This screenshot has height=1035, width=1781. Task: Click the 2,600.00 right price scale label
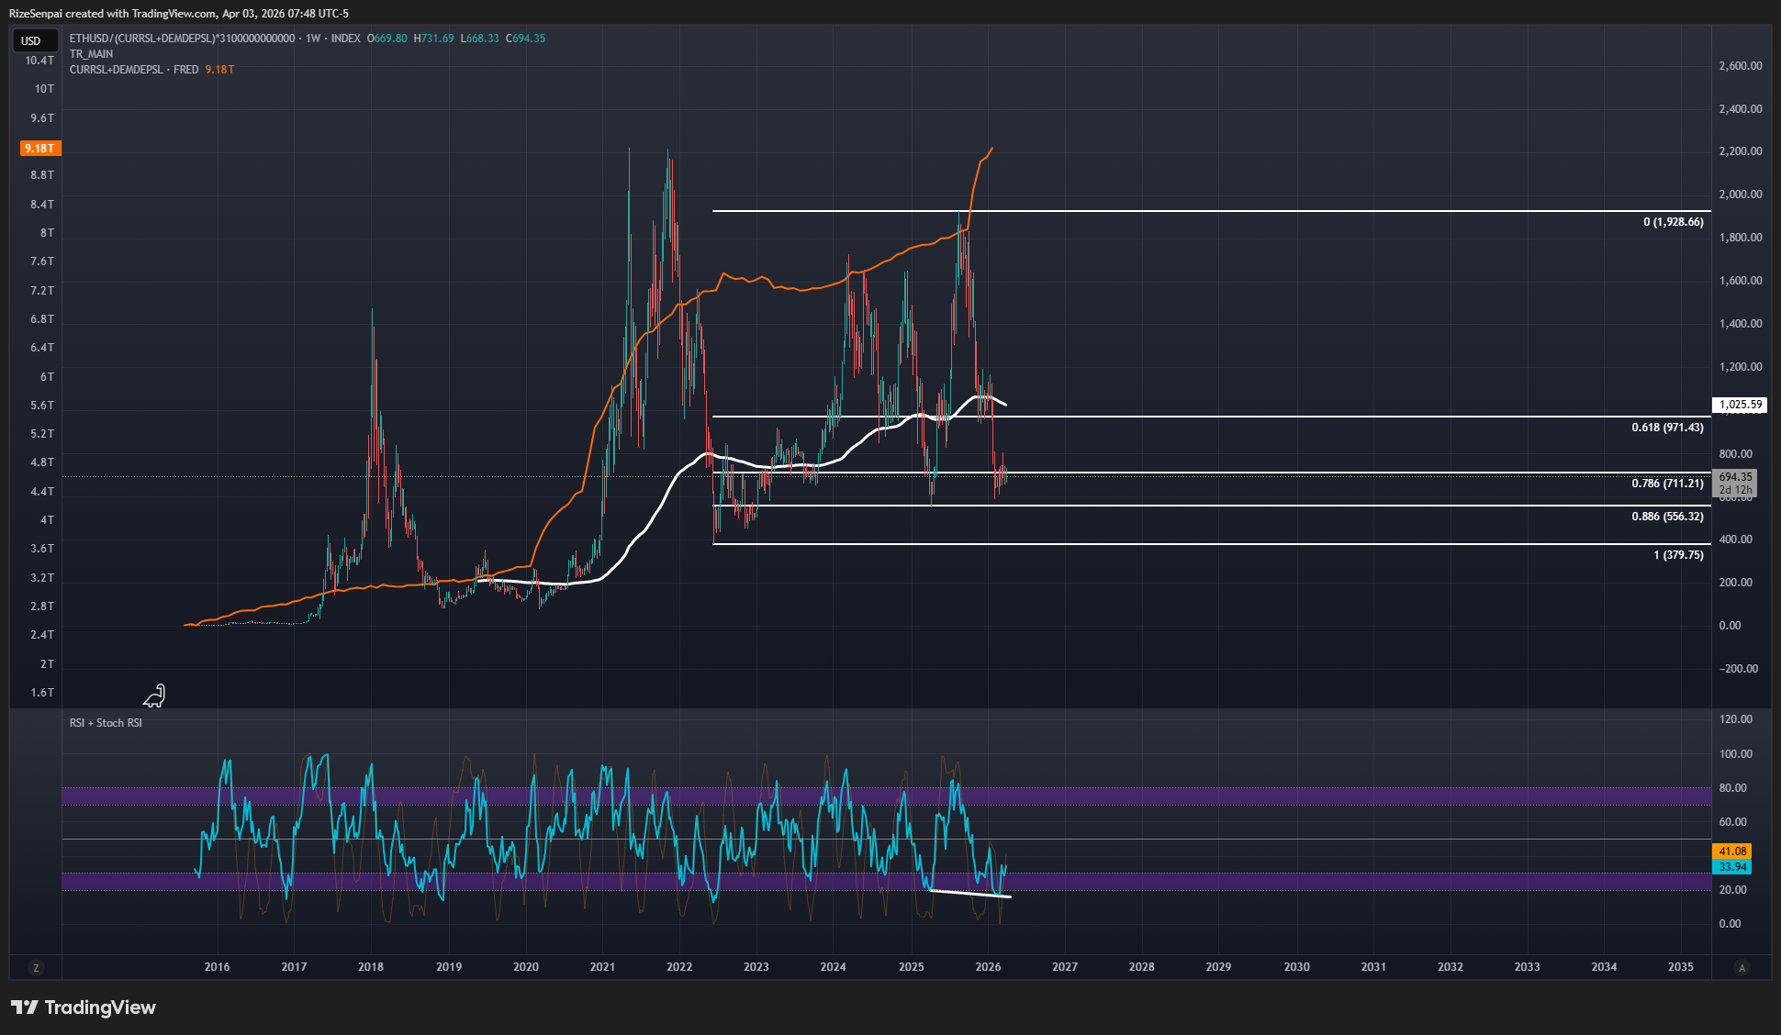1740,66
